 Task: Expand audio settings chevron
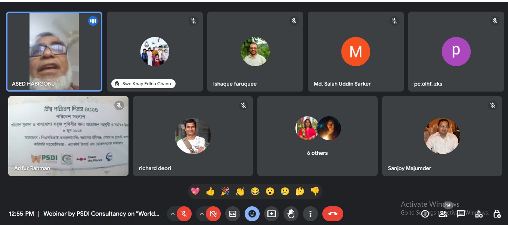click(x=173, y=214)
